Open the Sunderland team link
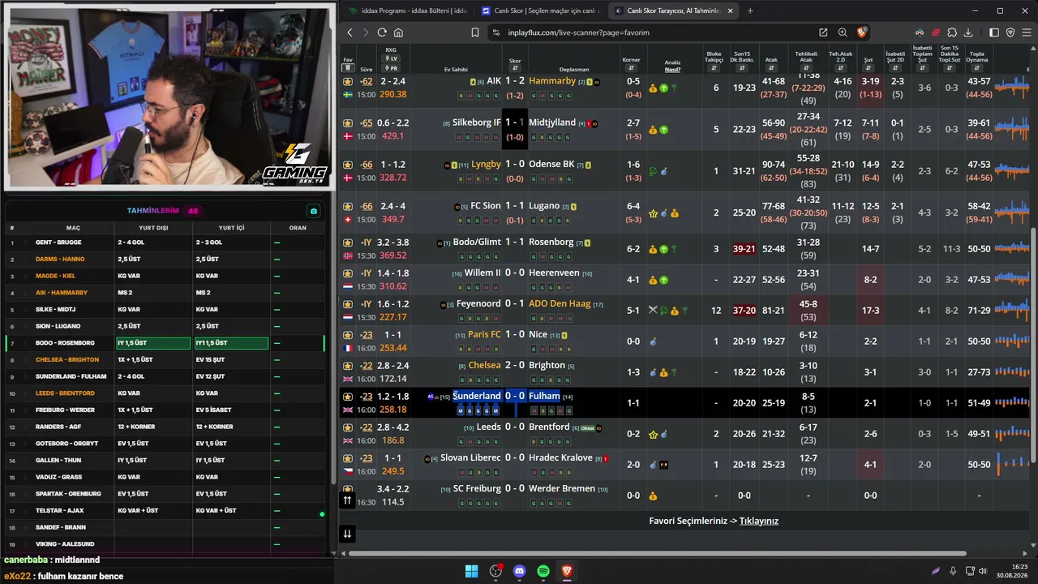Image resolution: width=1038 pixels, height=584 pixels. [477, 396]
